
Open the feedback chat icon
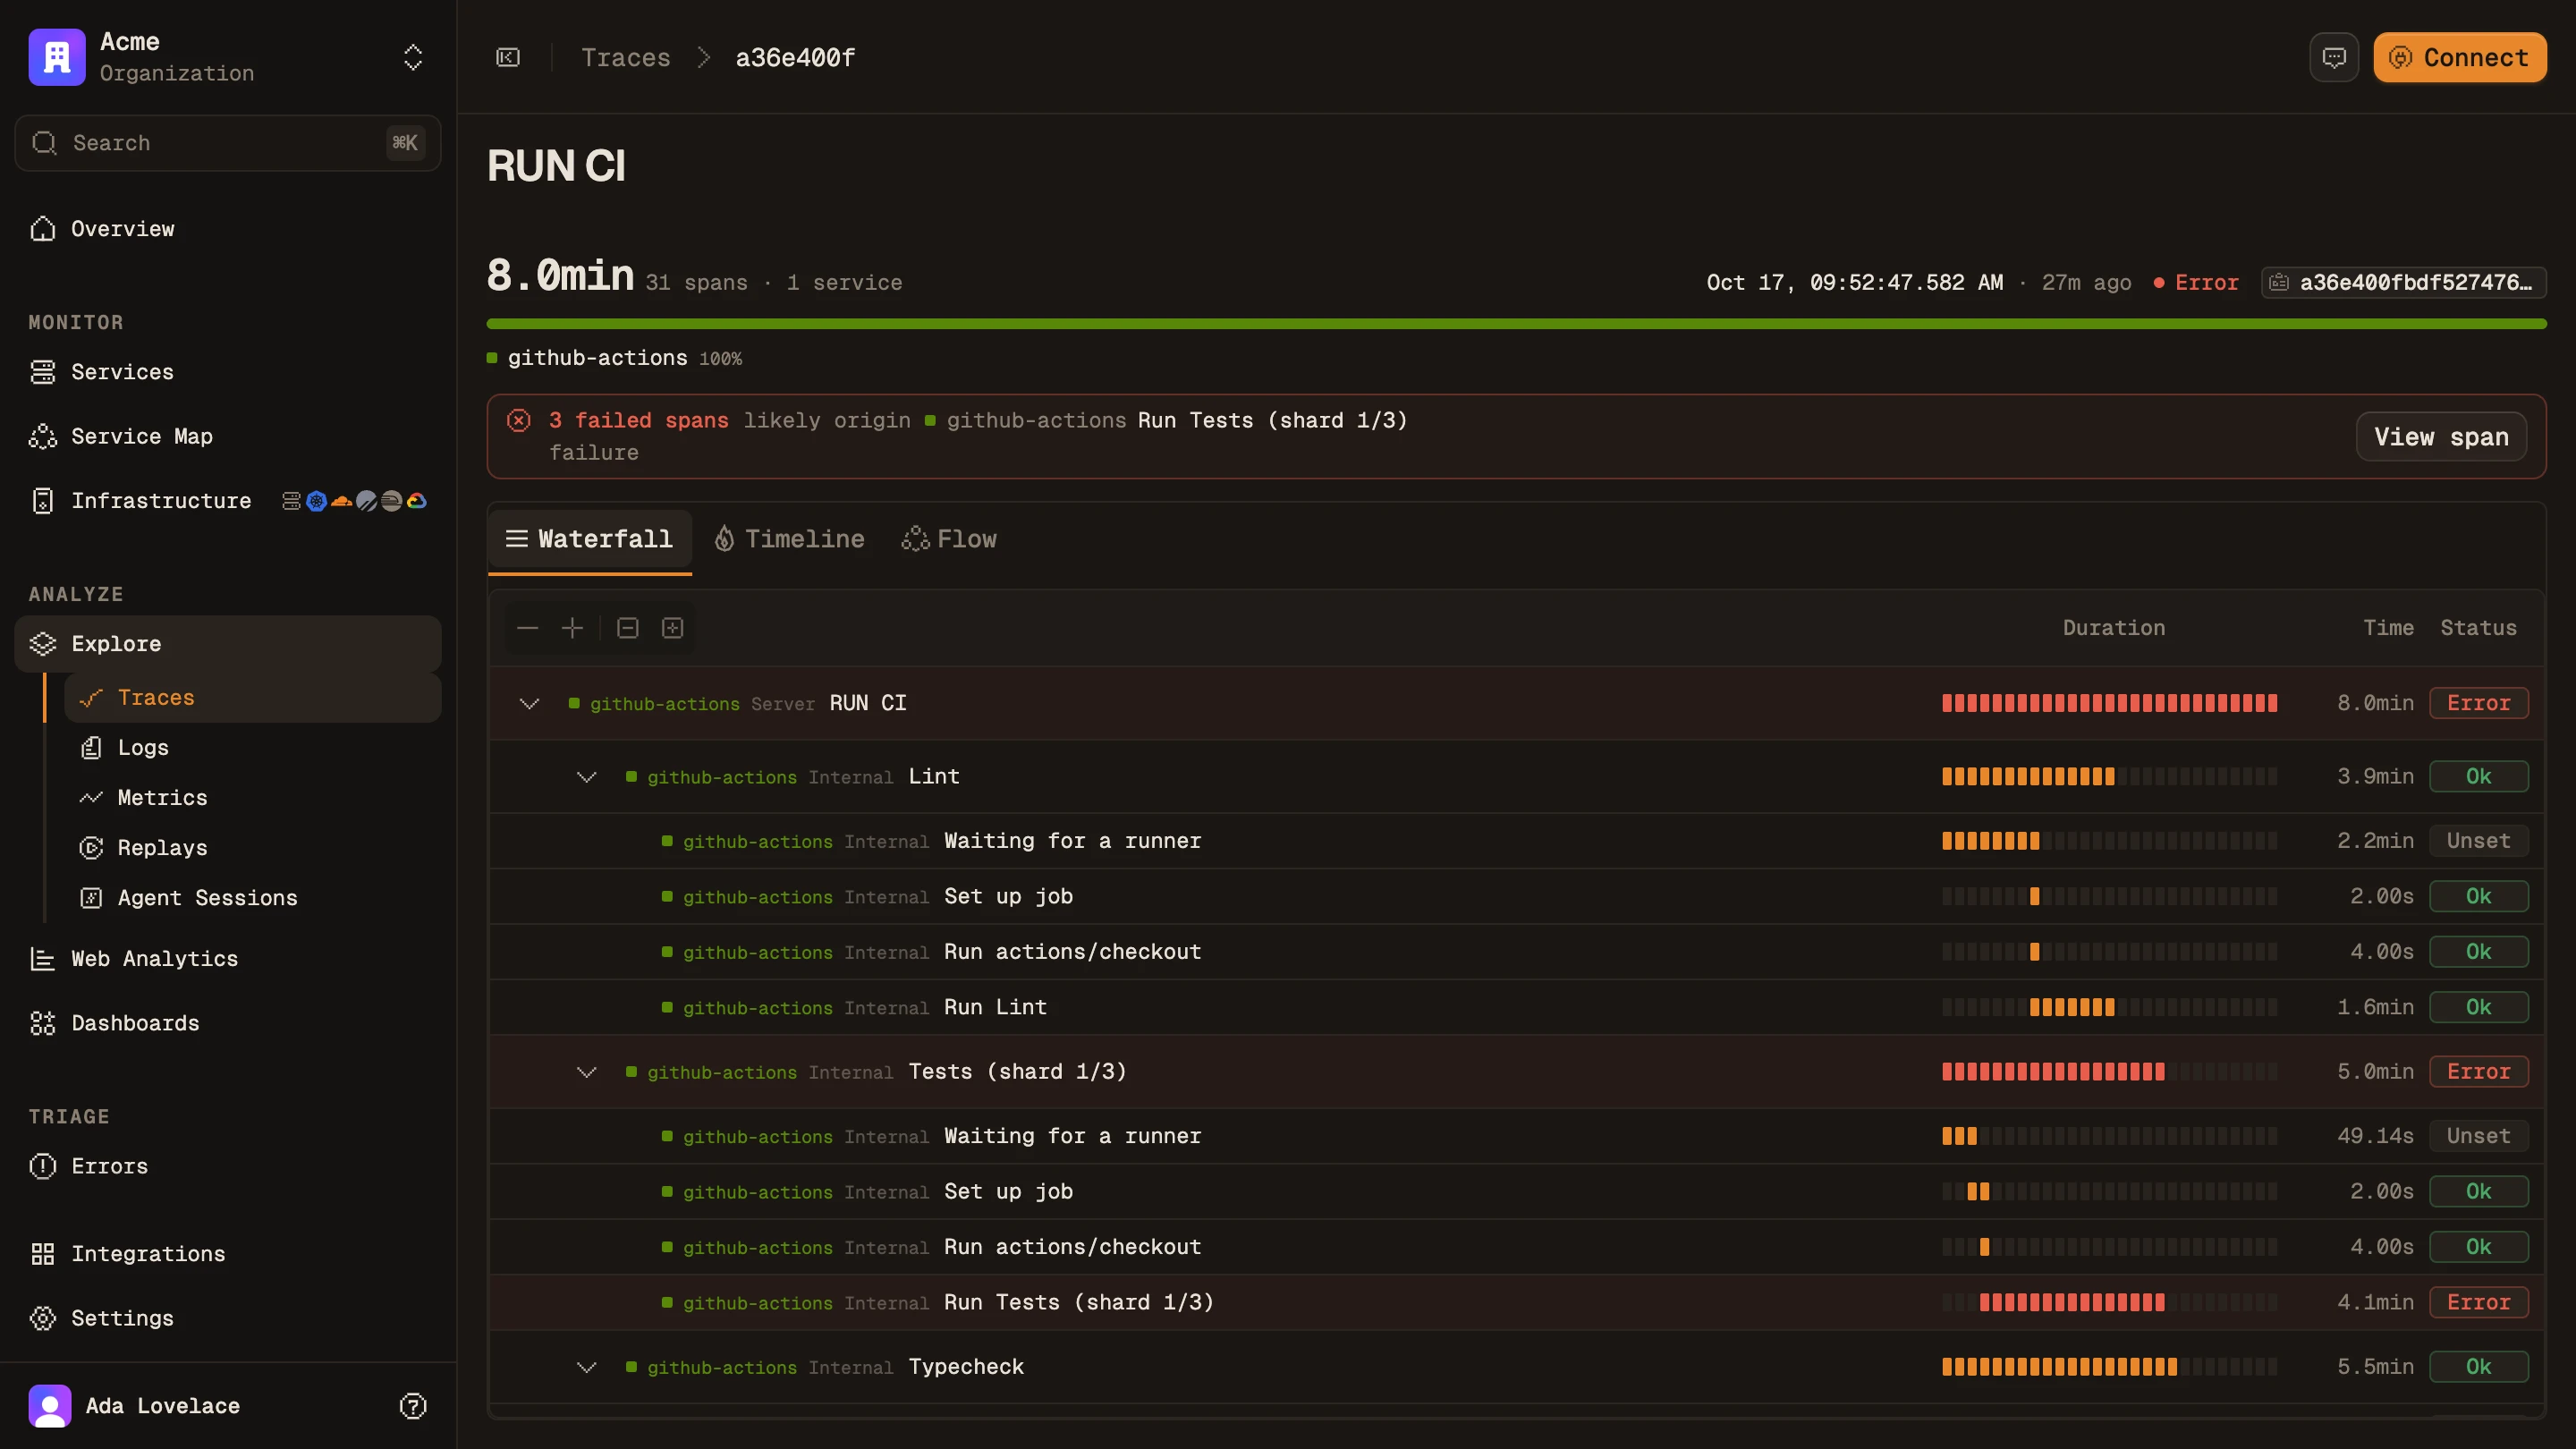(2334, 58)
